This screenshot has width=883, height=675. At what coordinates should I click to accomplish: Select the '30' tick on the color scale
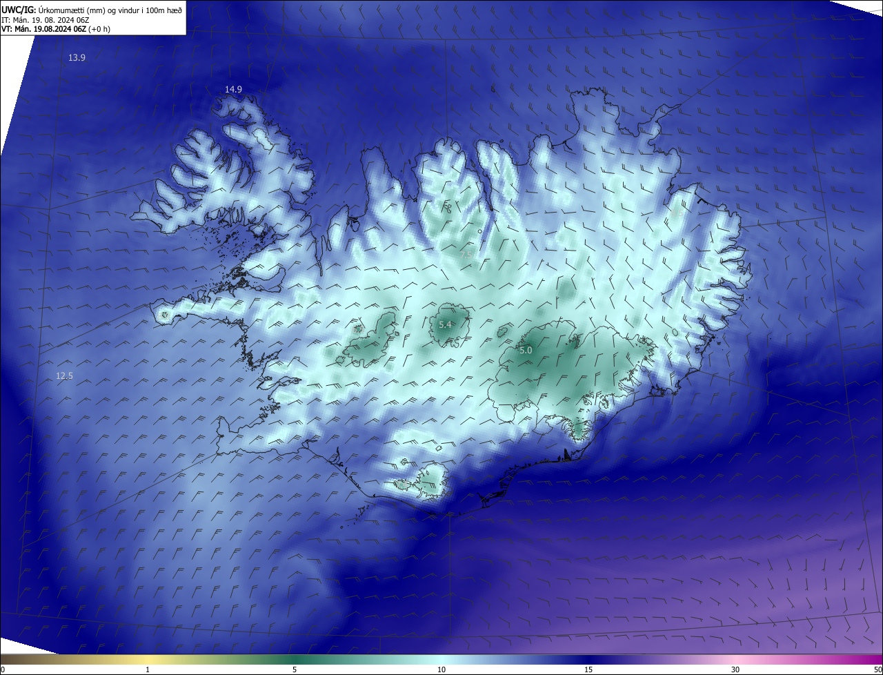735,669
